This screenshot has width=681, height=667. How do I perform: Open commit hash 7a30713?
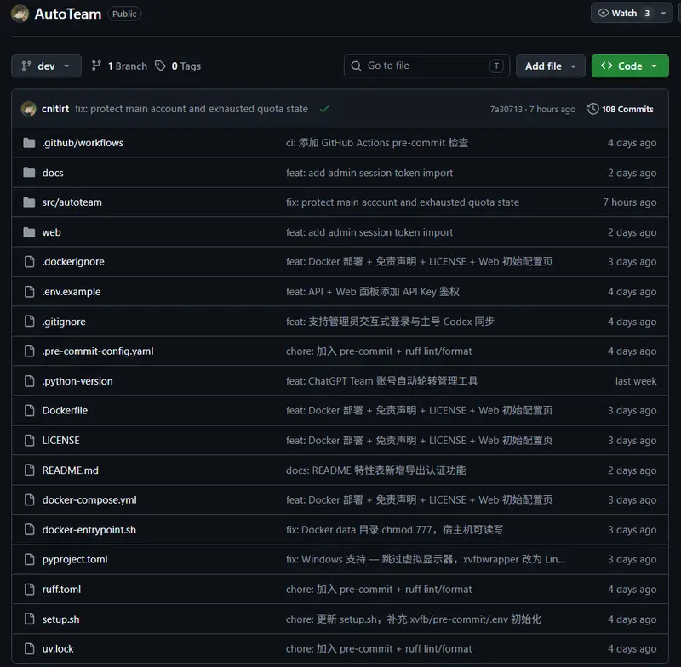[506, 110]
